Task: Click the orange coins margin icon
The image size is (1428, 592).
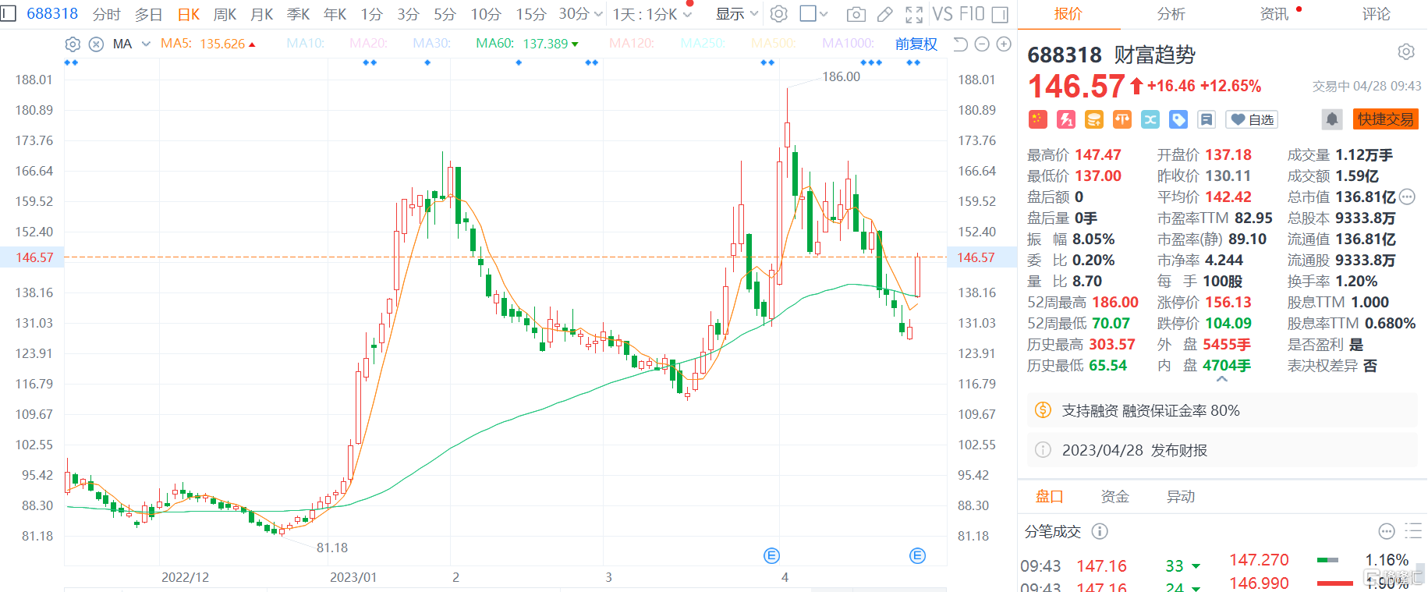Action: click(1094, 119)
